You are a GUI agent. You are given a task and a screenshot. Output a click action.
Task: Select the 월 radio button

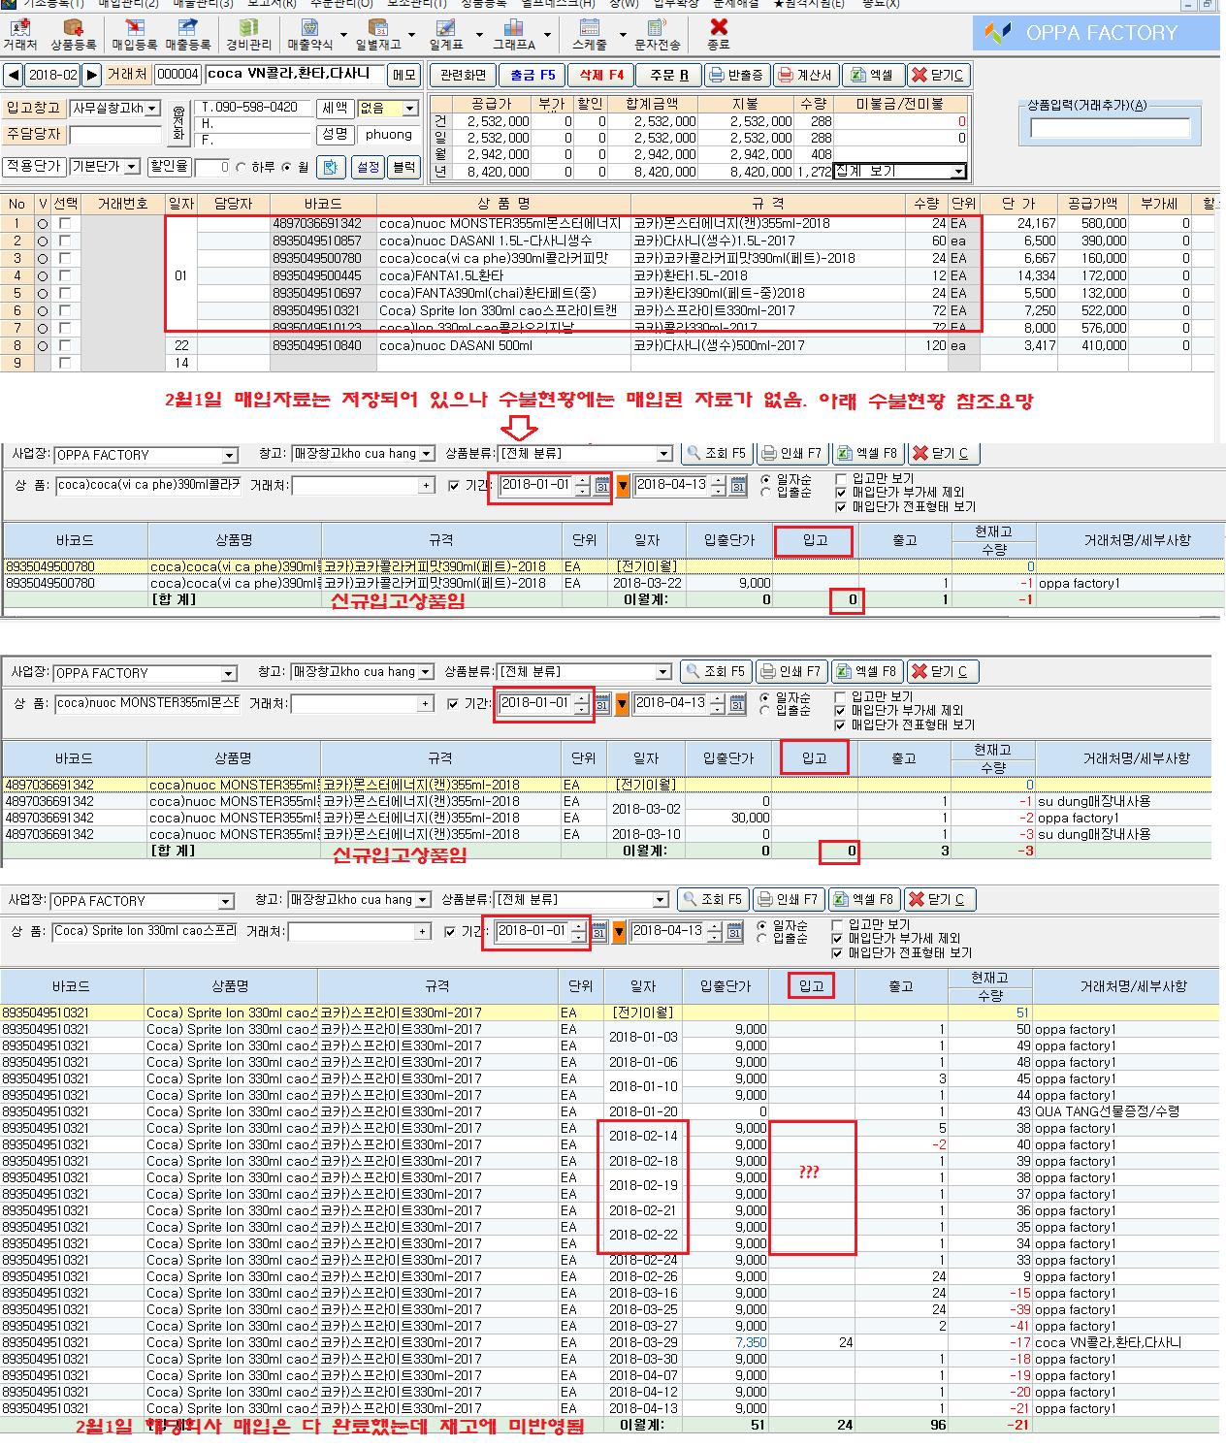click(x=286, y=168)
